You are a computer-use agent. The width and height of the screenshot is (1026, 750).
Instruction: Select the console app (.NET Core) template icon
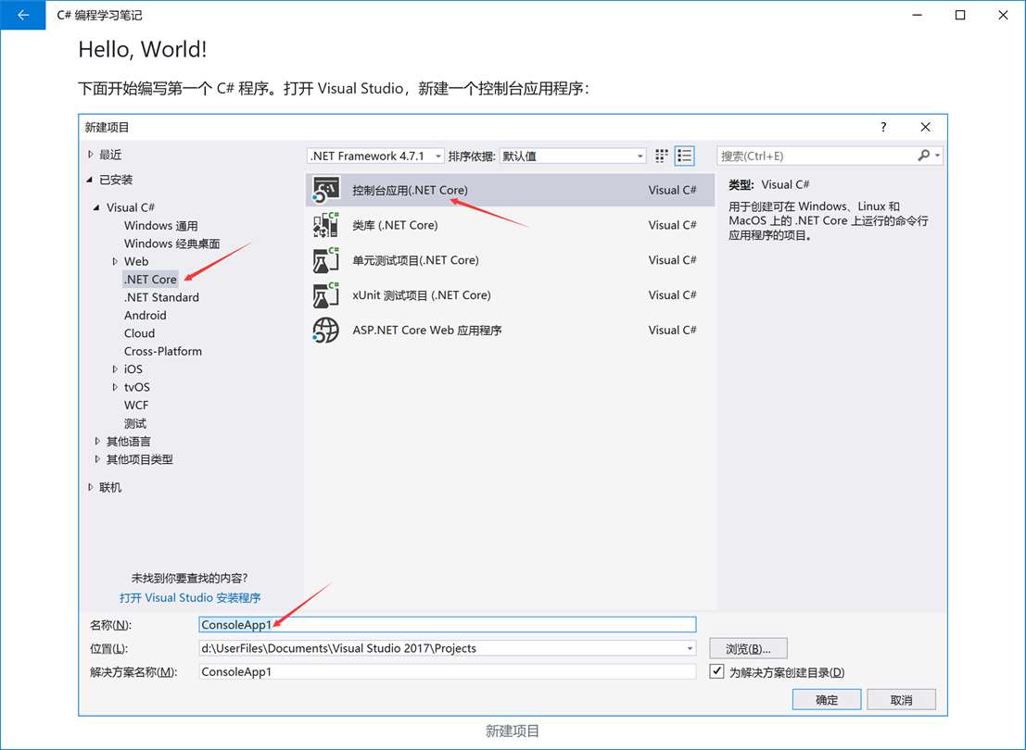[326, 190]
